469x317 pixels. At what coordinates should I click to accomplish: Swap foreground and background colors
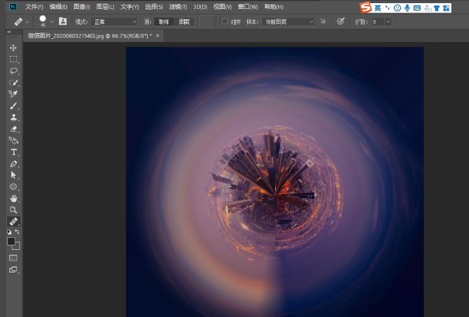(x=18, y=232)
